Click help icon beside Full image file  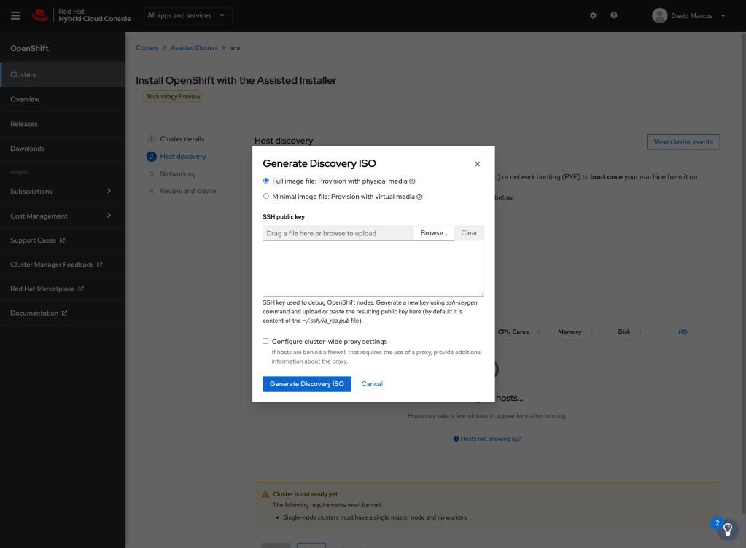413,181
